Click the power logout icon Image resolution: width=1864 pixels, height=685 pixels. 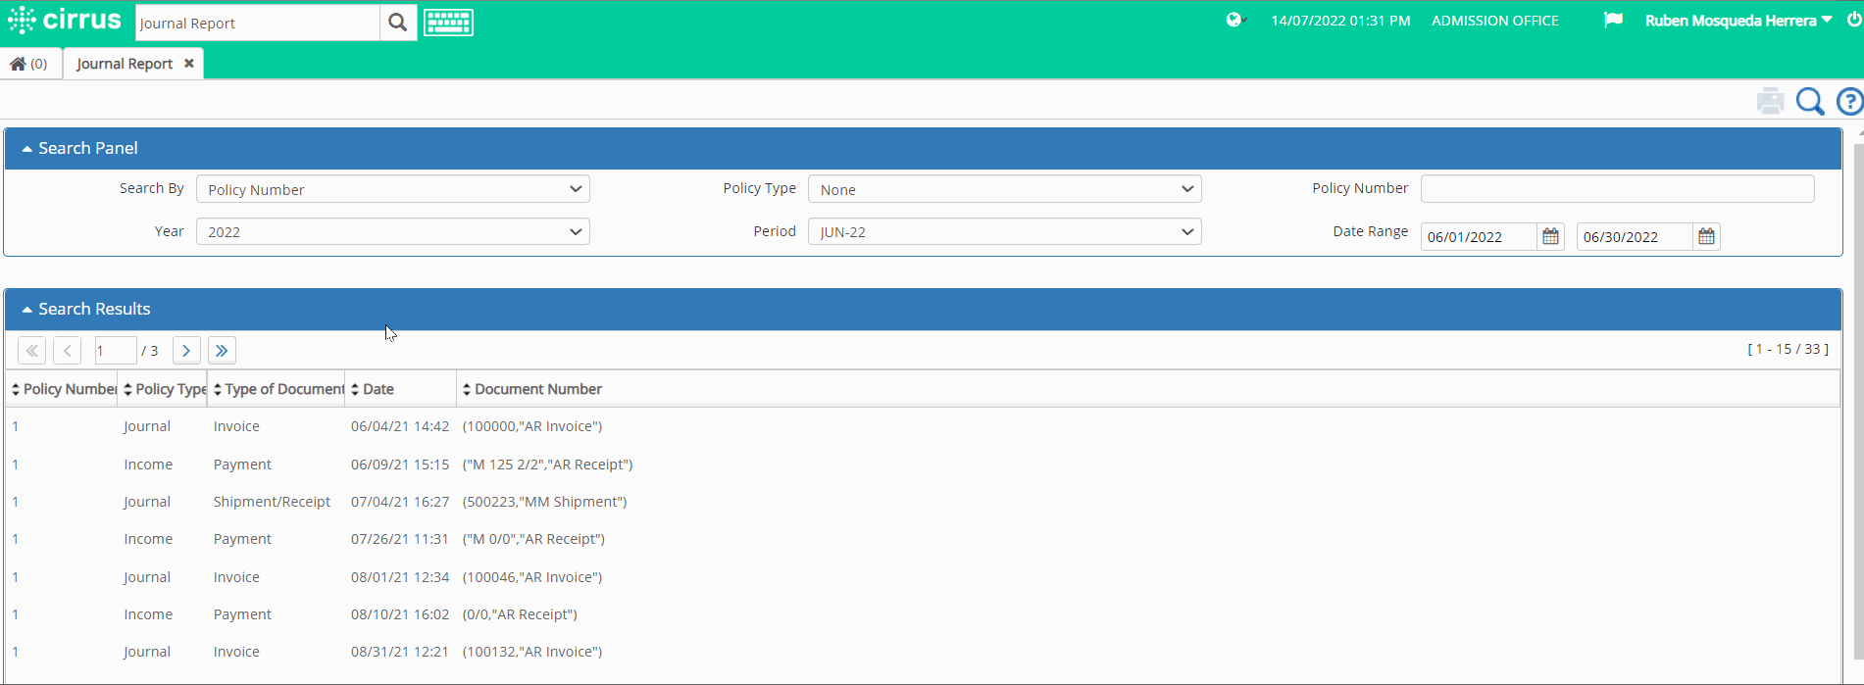coord(1853,20)
